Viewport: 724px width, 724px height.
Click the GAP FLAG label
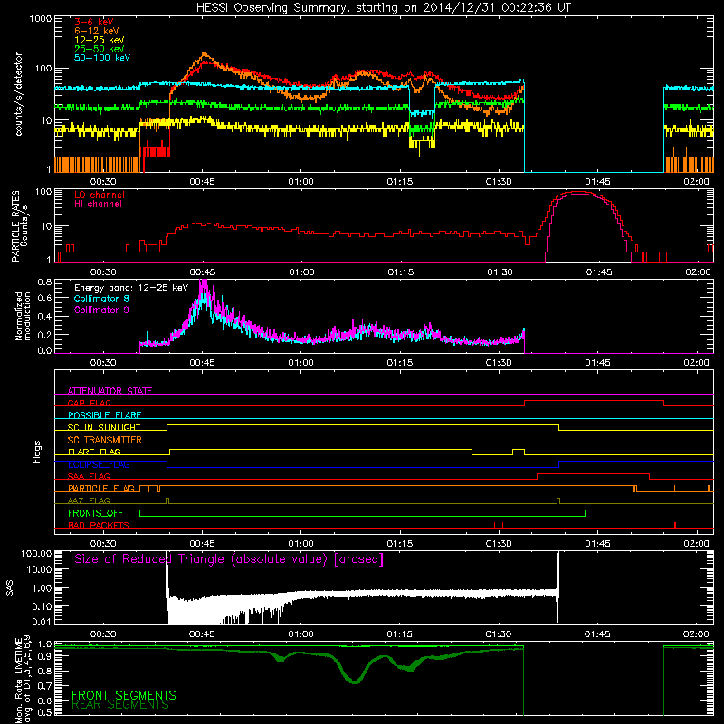(x=89, y=403)
